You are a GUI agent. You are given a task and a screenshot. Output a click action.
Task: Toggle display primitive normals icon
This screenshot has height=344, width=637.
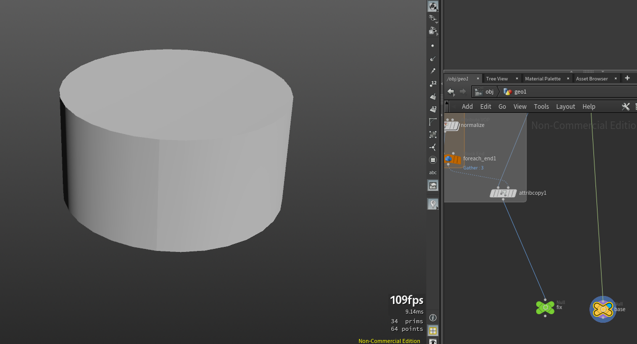click(432, 97)
